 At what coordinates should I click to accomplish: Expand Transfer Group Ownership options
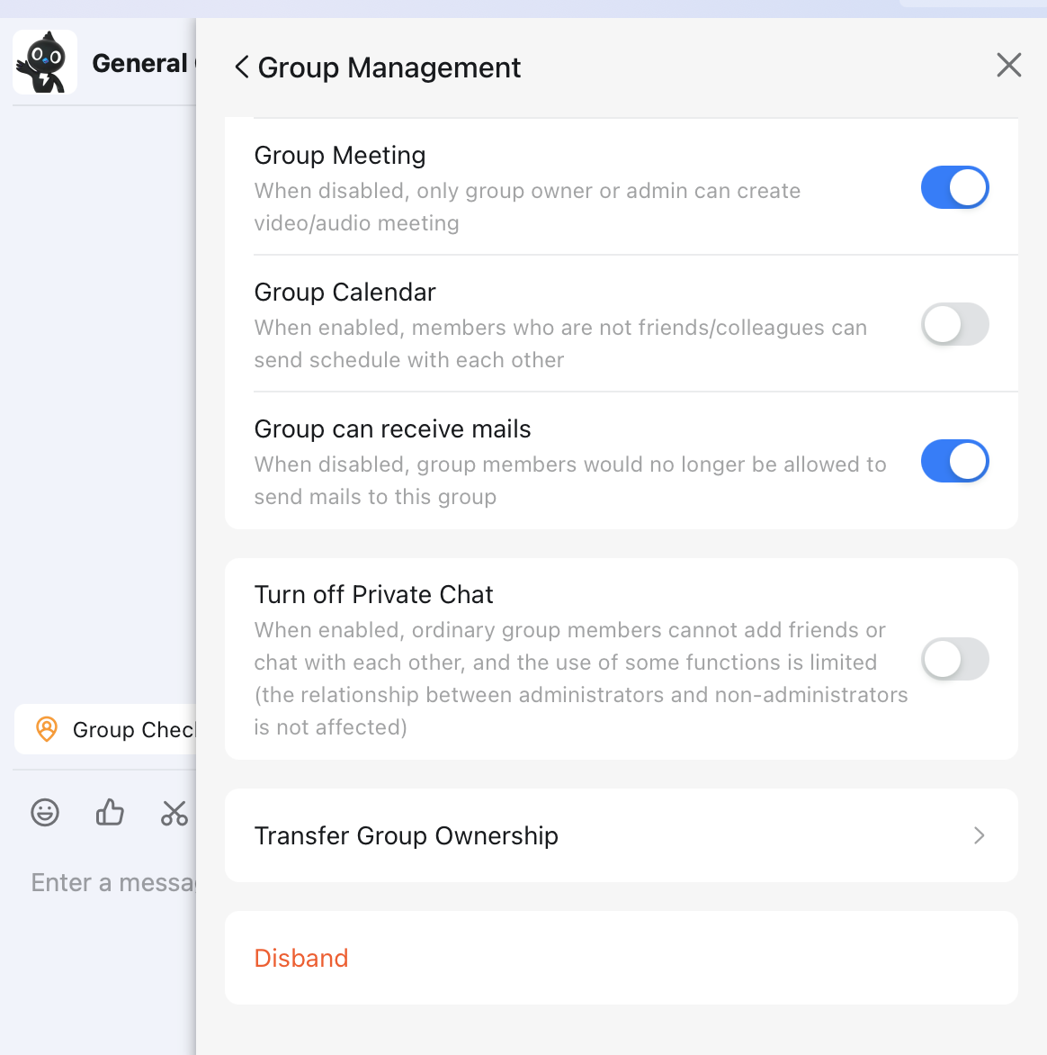621,835
